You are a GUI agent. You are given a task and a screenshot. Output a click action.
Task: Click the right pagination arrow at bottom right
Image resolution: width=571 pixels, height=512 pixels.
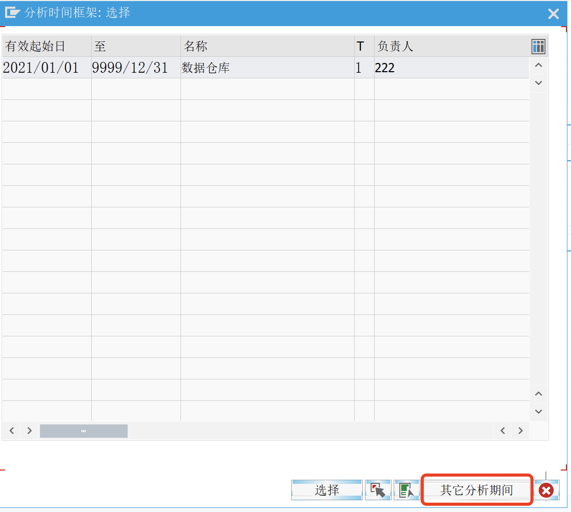[520, 431]
